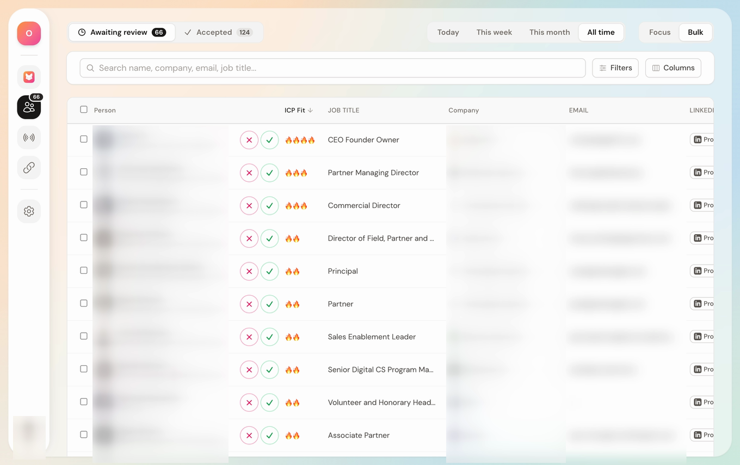
Task: Accept the Director of Field, Partner lead
Action: point(269,238)
